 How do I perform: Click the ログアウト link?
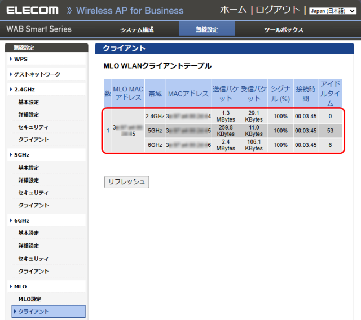(x=278, y=10)
